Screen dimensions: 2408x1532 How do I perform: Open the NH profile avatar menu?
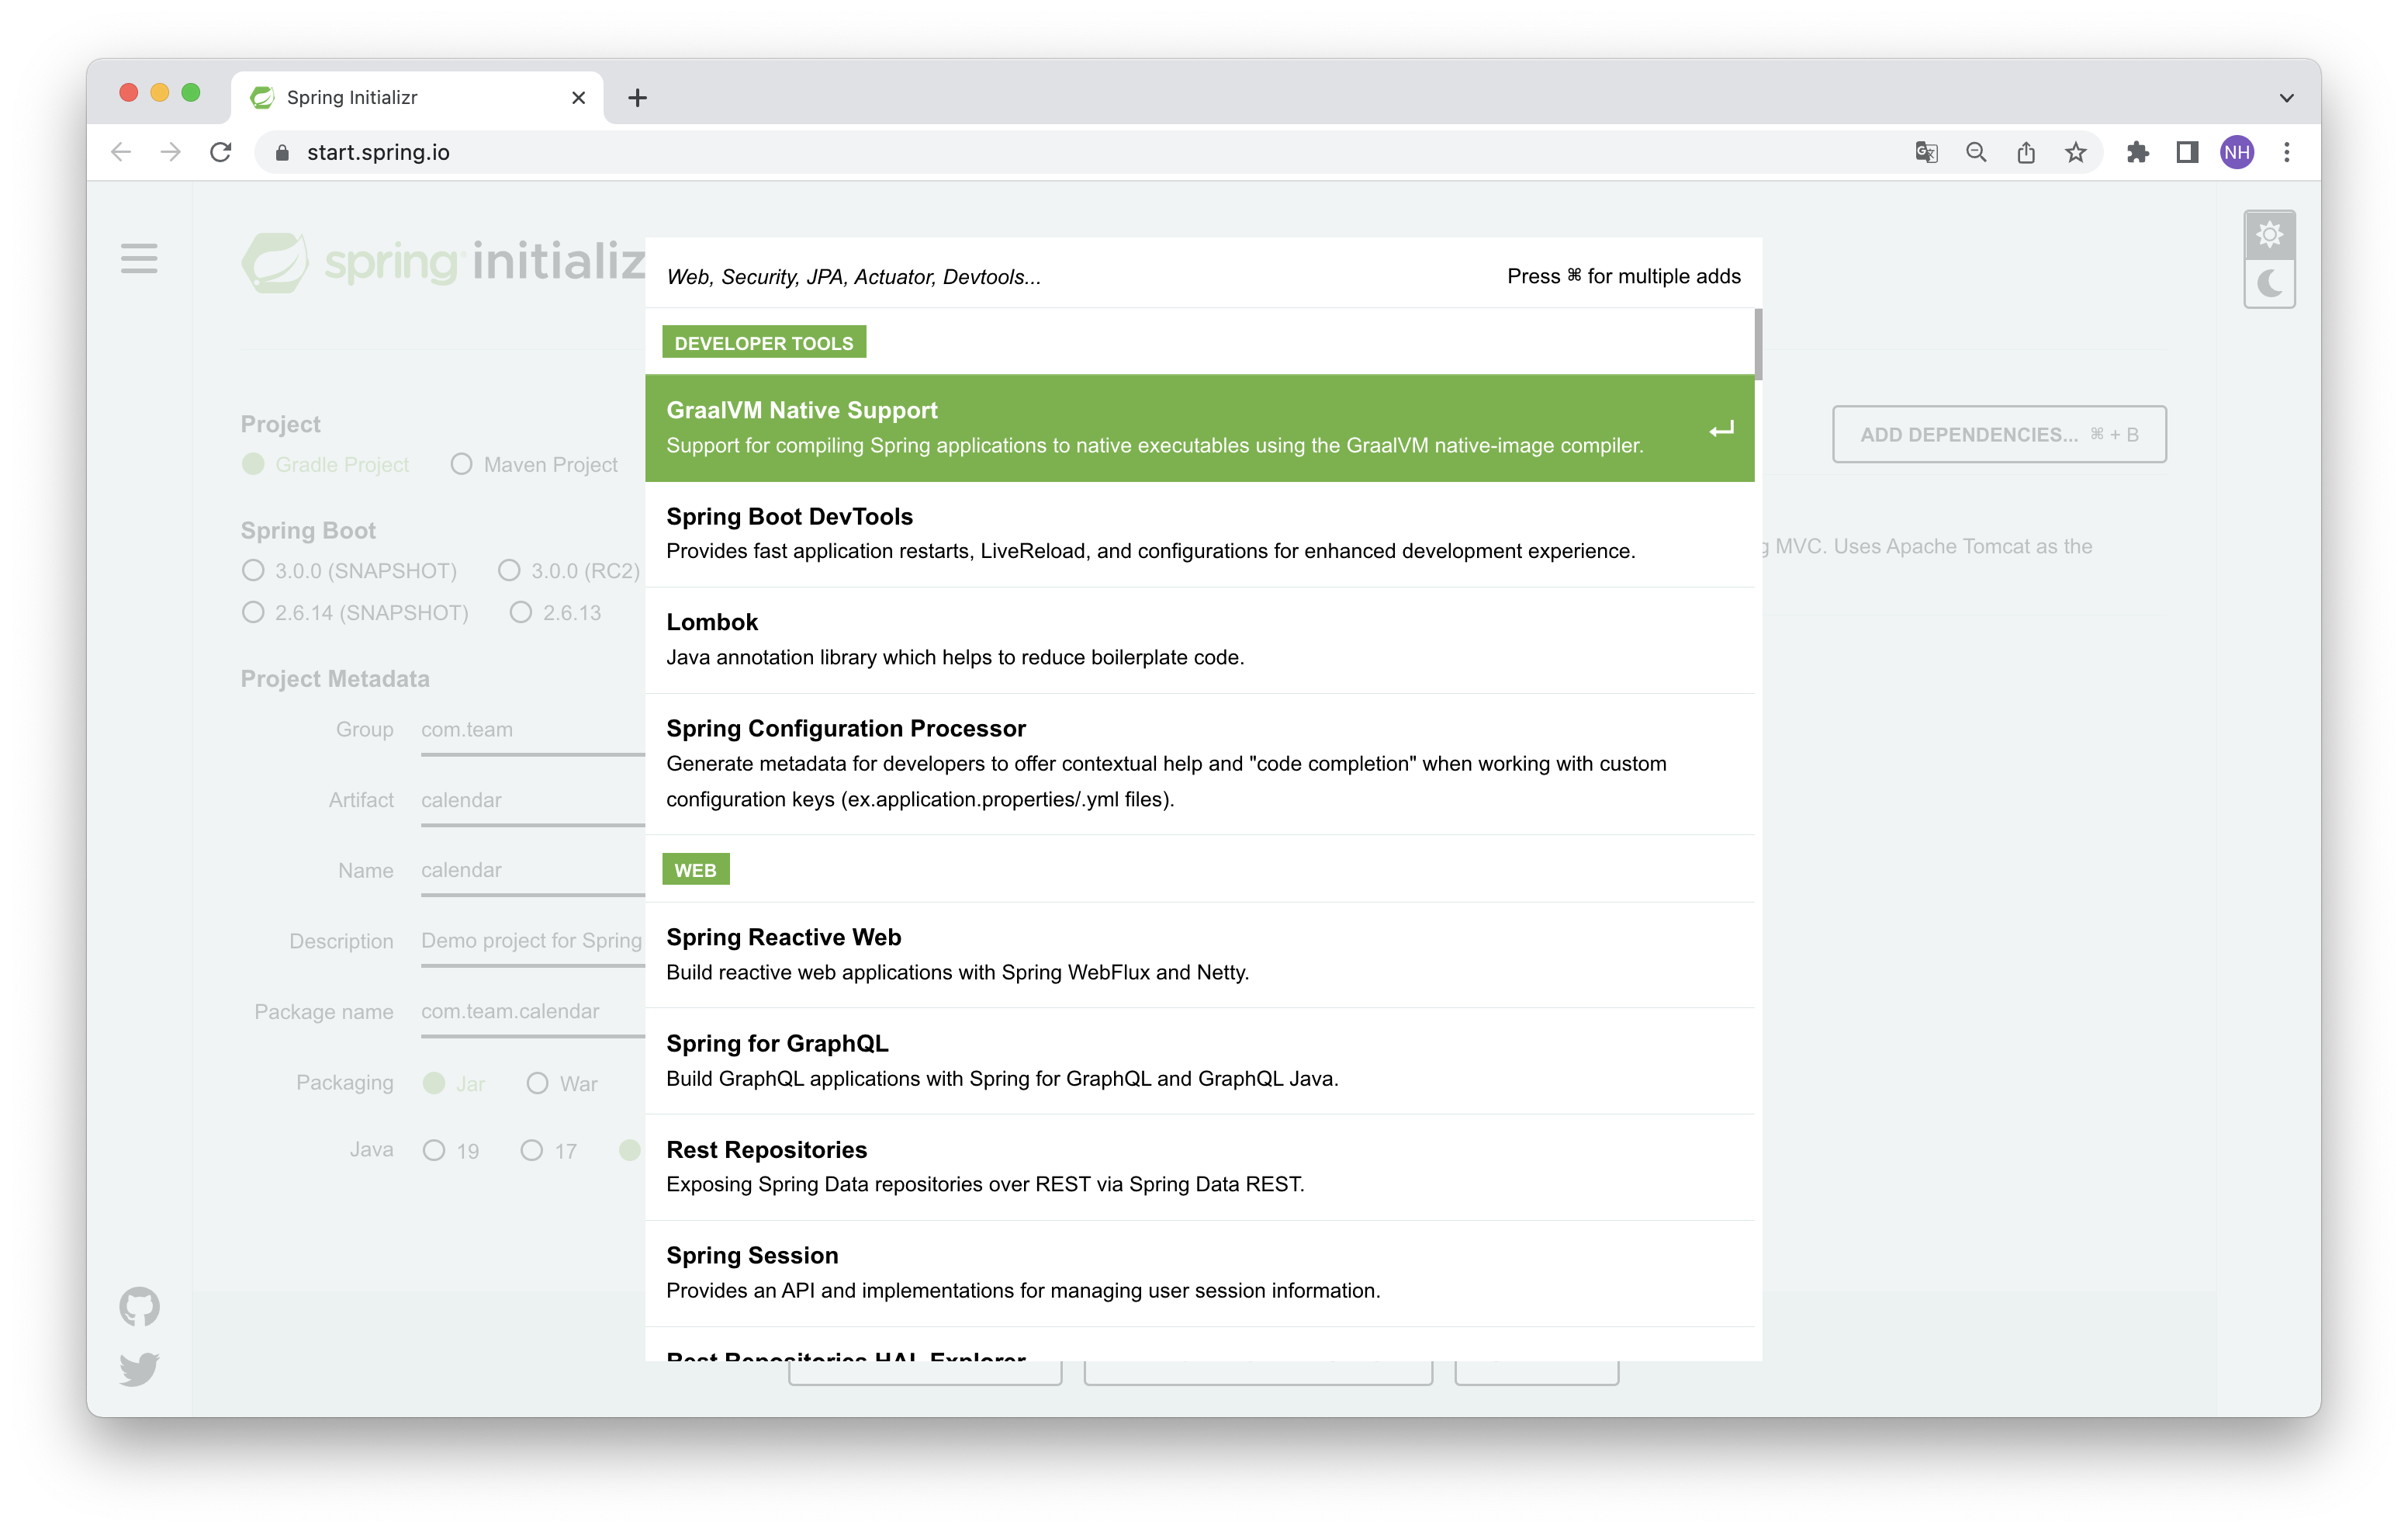(x=2236, y=152)
